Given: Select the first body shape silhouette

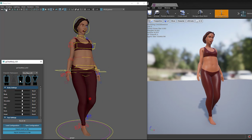Looking at the screenshot, I should (x=7, y=80).
